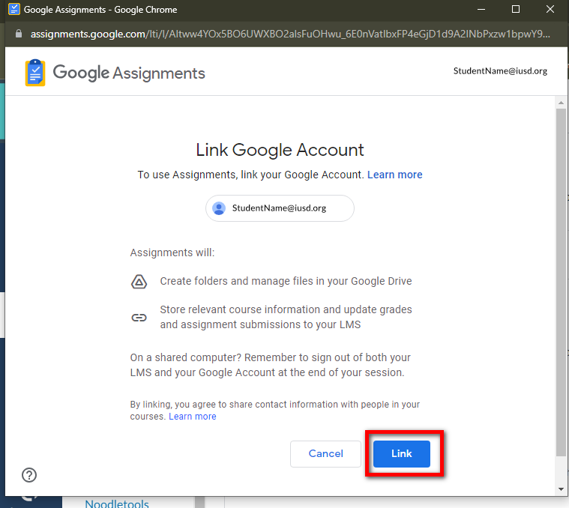Viewport: 569px width, 508px height.
Task: Click the address bar URL
Action: [x=290, y=34]
